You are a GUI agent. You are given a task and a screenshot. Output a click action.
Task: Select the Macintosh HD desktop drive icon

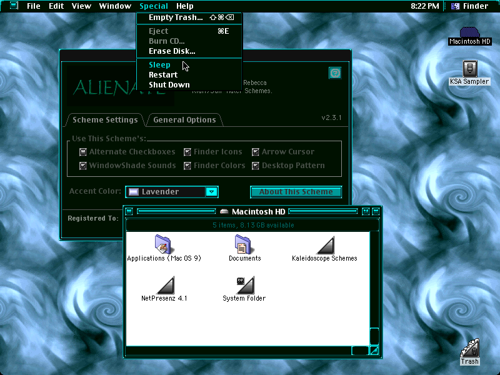(x=469, y=32)
